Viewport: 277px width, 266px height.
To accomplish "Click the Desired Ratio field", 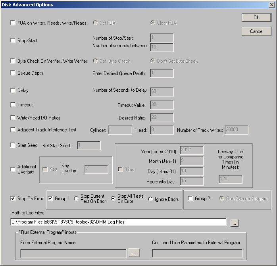I will [162, 118].
